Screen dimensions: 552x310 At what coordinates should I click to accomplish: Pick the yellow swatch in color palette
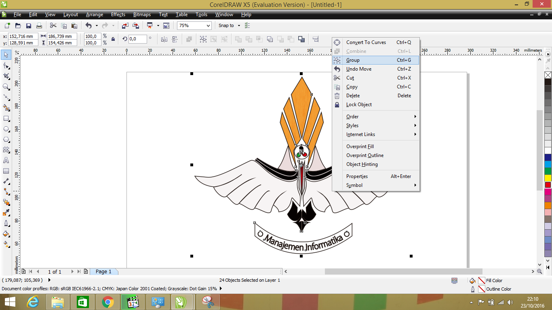548,178
